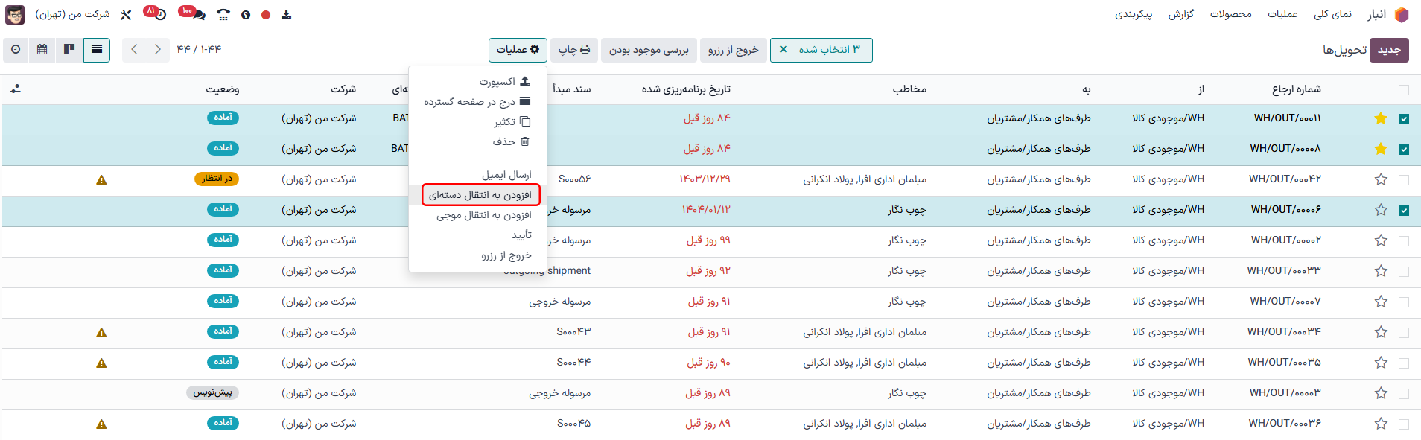This screenshot has width=1421, height=440.
Task: Check the WH/OUT/00002 row checkbox
Action: (x=1404, y=241)
